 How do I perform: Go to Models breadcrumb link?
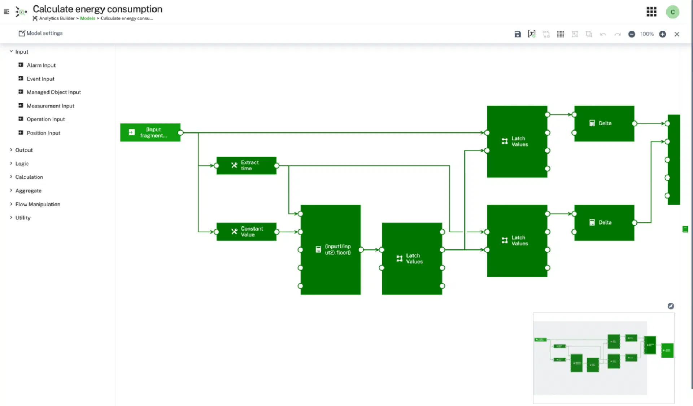coord(87,18)
